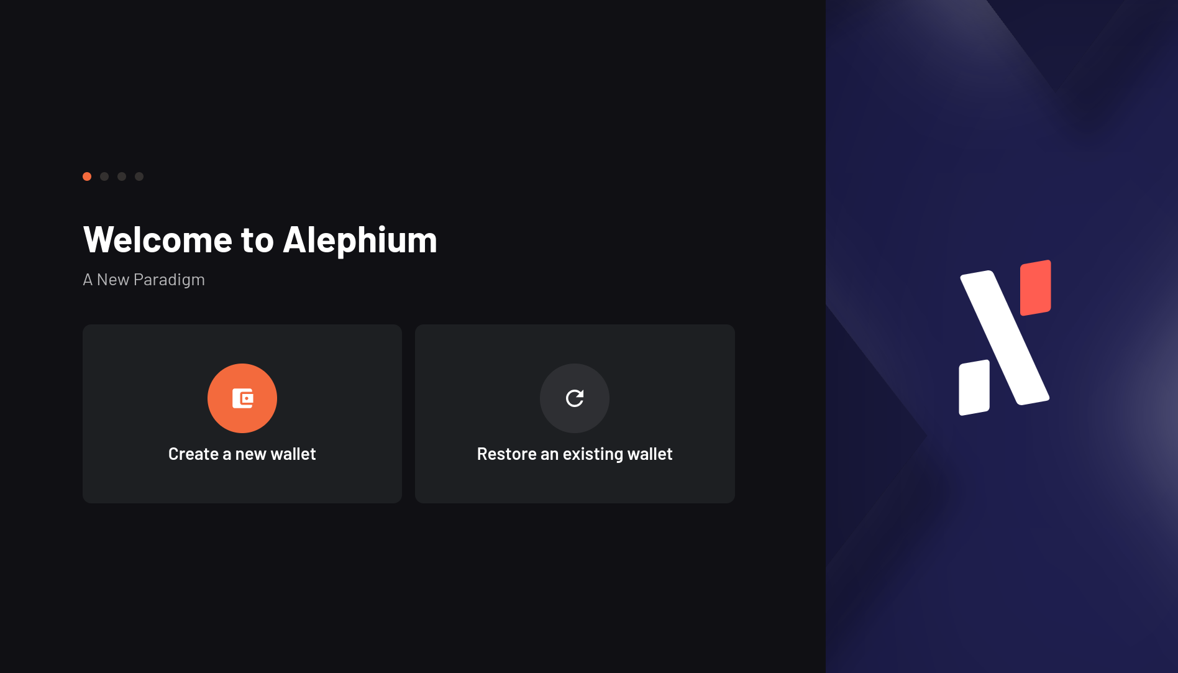Choose the "Create a new wallet" label
Screen dimensions: 1178x673
[x=242, y=454]
